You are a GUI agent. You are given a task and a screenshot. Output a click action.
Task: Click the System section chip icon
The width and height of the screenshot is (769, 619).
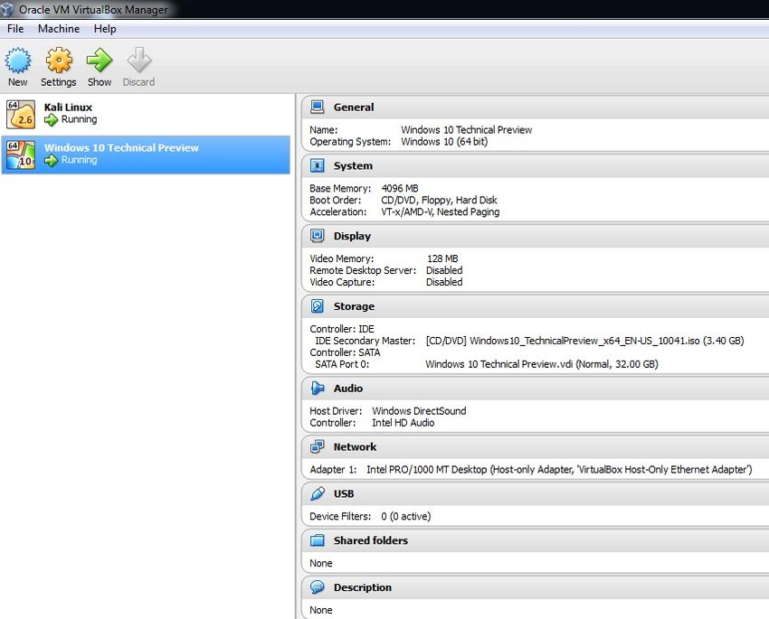click(318, 165)
